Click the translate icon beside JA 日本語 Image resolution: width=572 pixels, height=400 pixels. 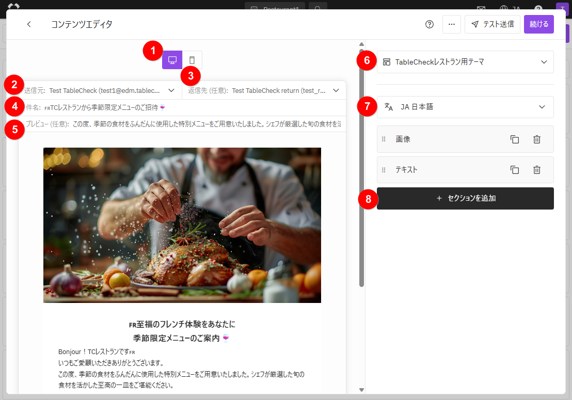[389, 107]
